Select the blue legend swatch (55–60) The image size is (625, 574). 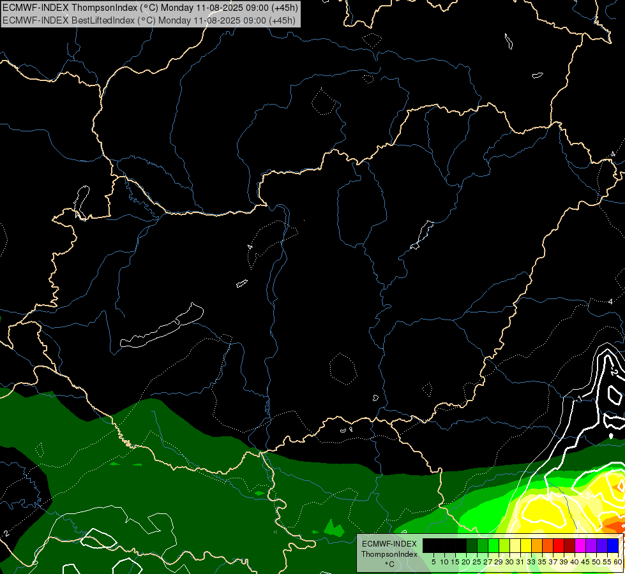coord(613,545)
